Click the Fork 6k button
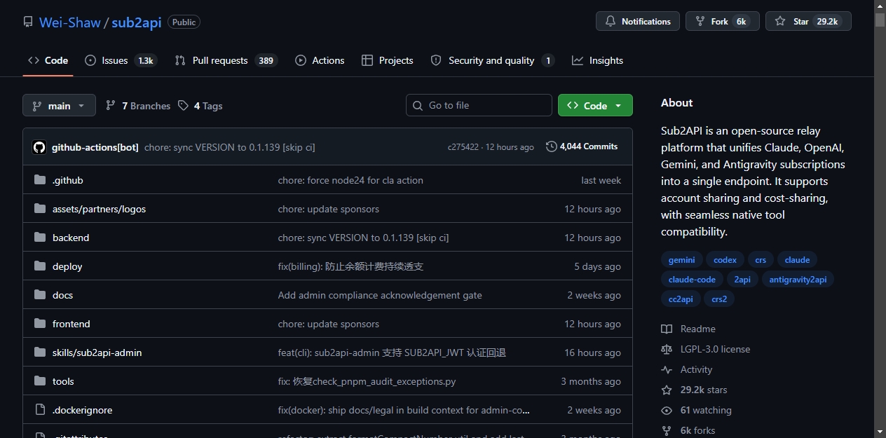This screenshot has width=886, height=438. coord(723,22)
